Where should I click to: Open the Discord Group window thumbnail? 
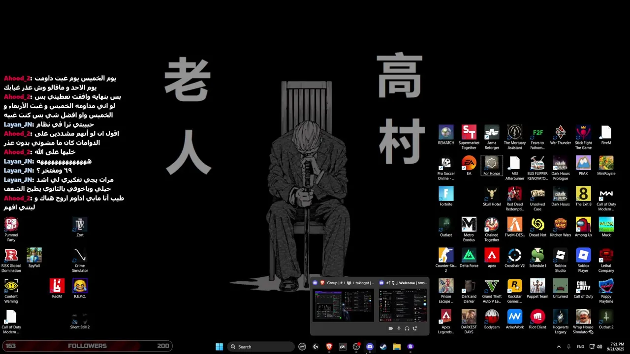tap(344, 305)
